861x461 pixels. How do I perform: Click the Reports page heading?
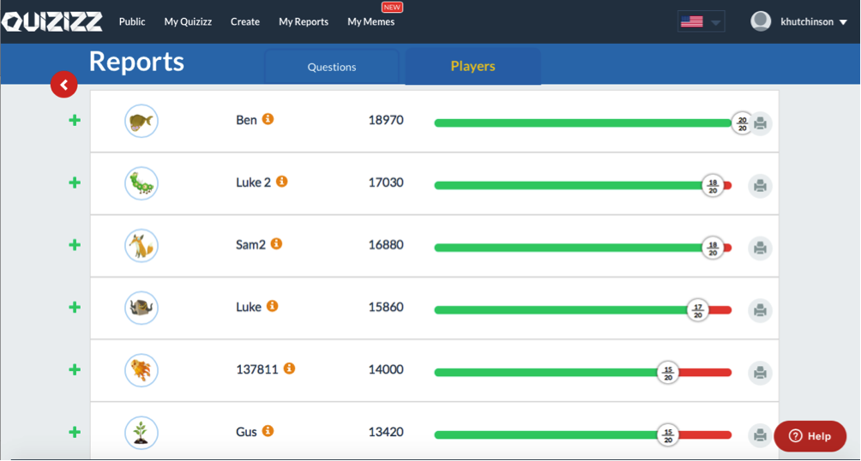[136, 62]
